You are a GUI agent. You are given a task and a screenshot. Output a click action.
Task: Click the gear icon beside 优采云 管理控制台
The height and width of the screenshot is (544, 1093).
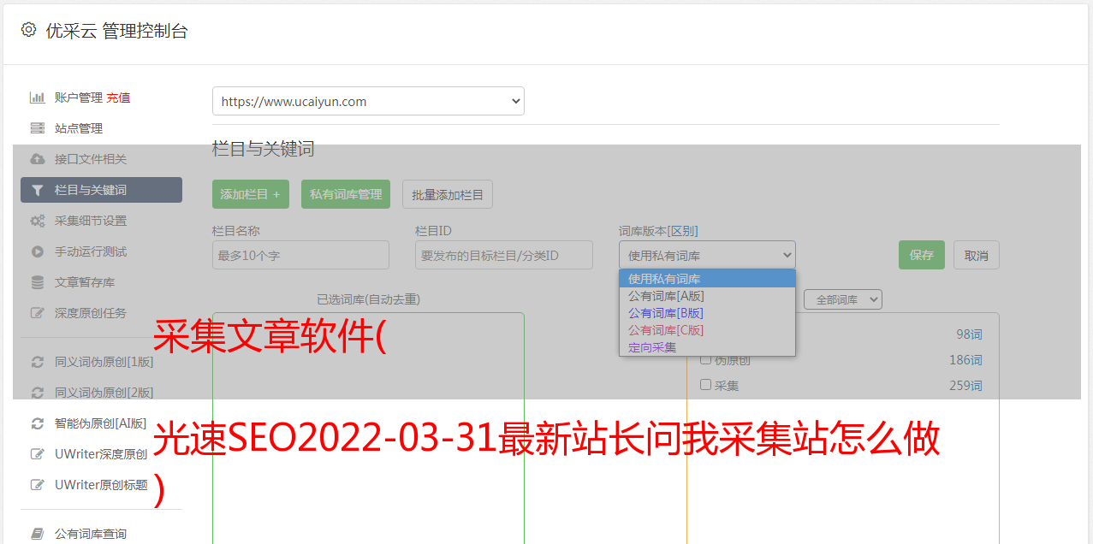tap(28, 30)
